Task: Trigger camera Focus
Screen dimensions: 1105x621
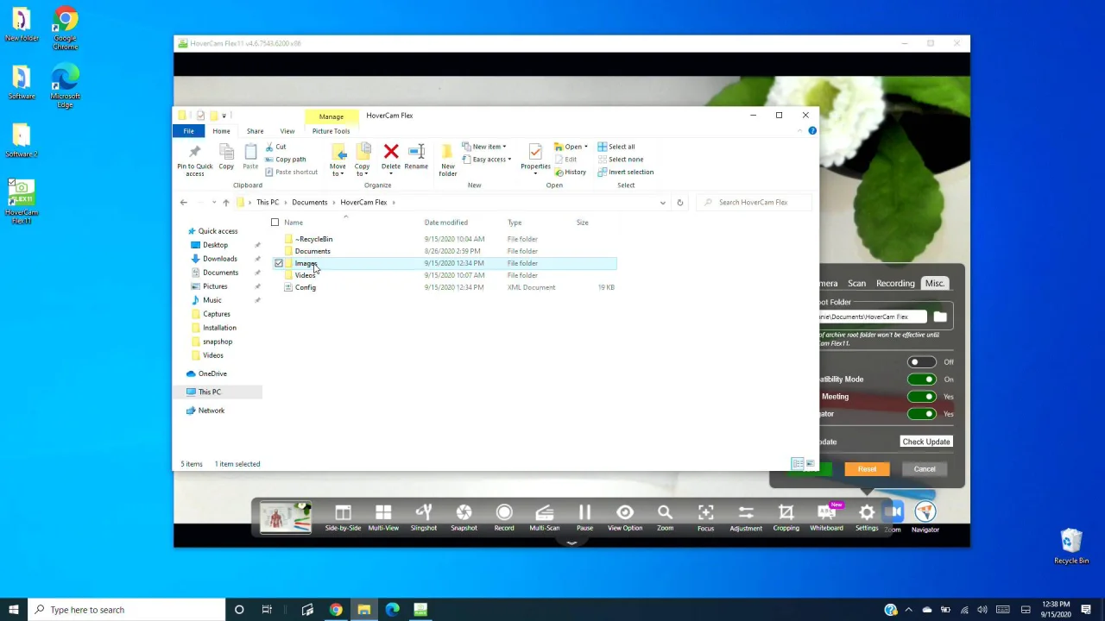Action: pyautogui.click(x=705, y=517)
